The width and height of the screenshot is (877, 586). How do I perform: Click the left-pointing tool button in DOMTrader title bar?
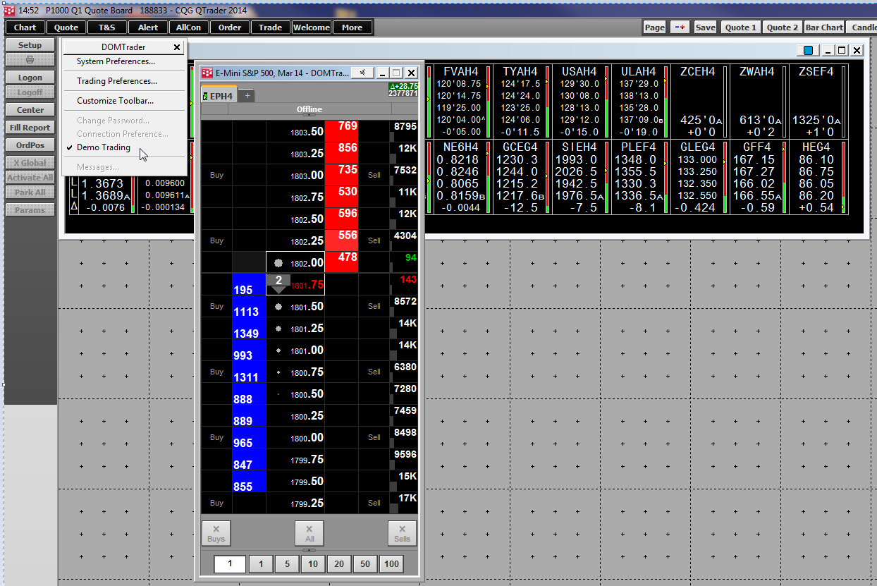click(x=362, y=73)
